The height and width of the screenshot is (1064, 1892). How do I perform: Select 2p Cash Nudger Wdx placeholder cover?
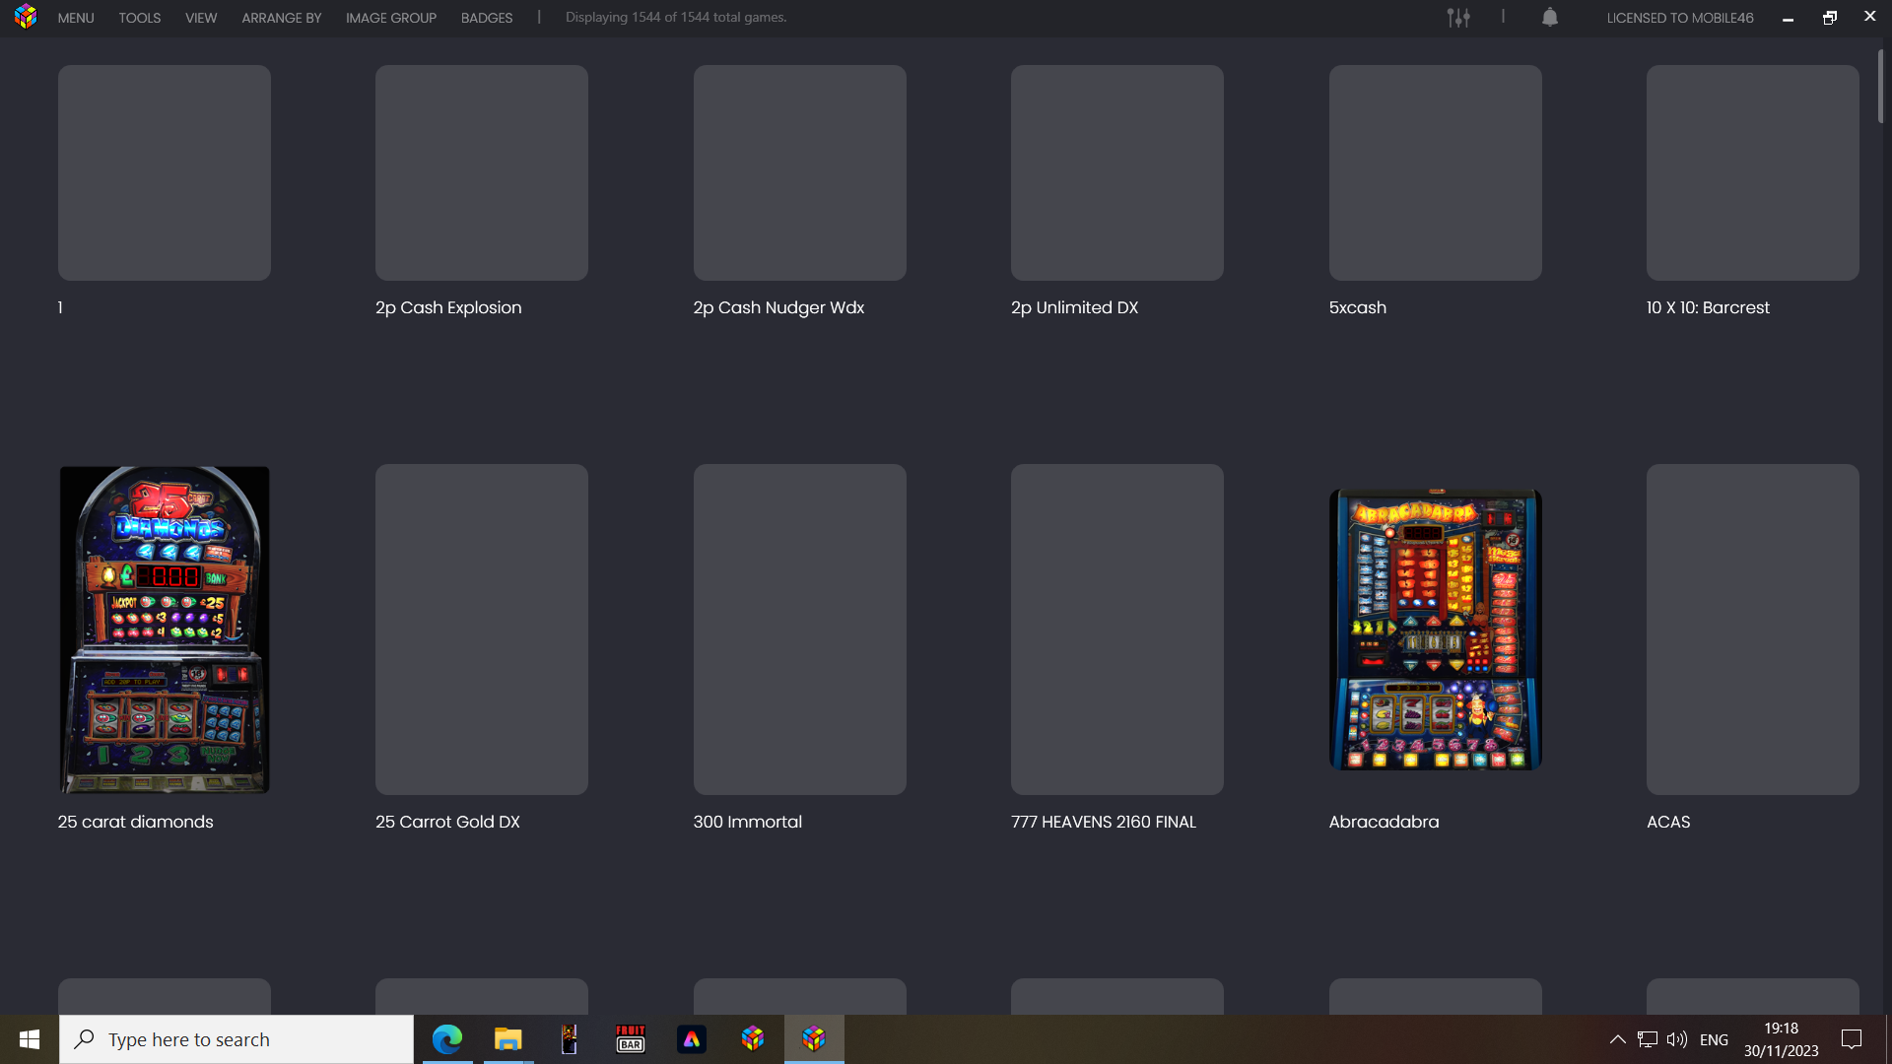click(x=800, y=172)
